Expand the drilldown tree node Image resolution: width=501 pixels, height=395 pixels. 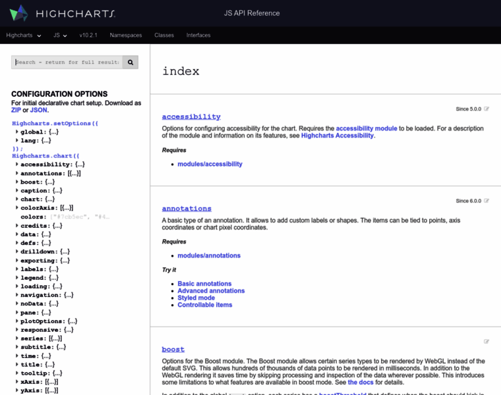tap(17, 251)
